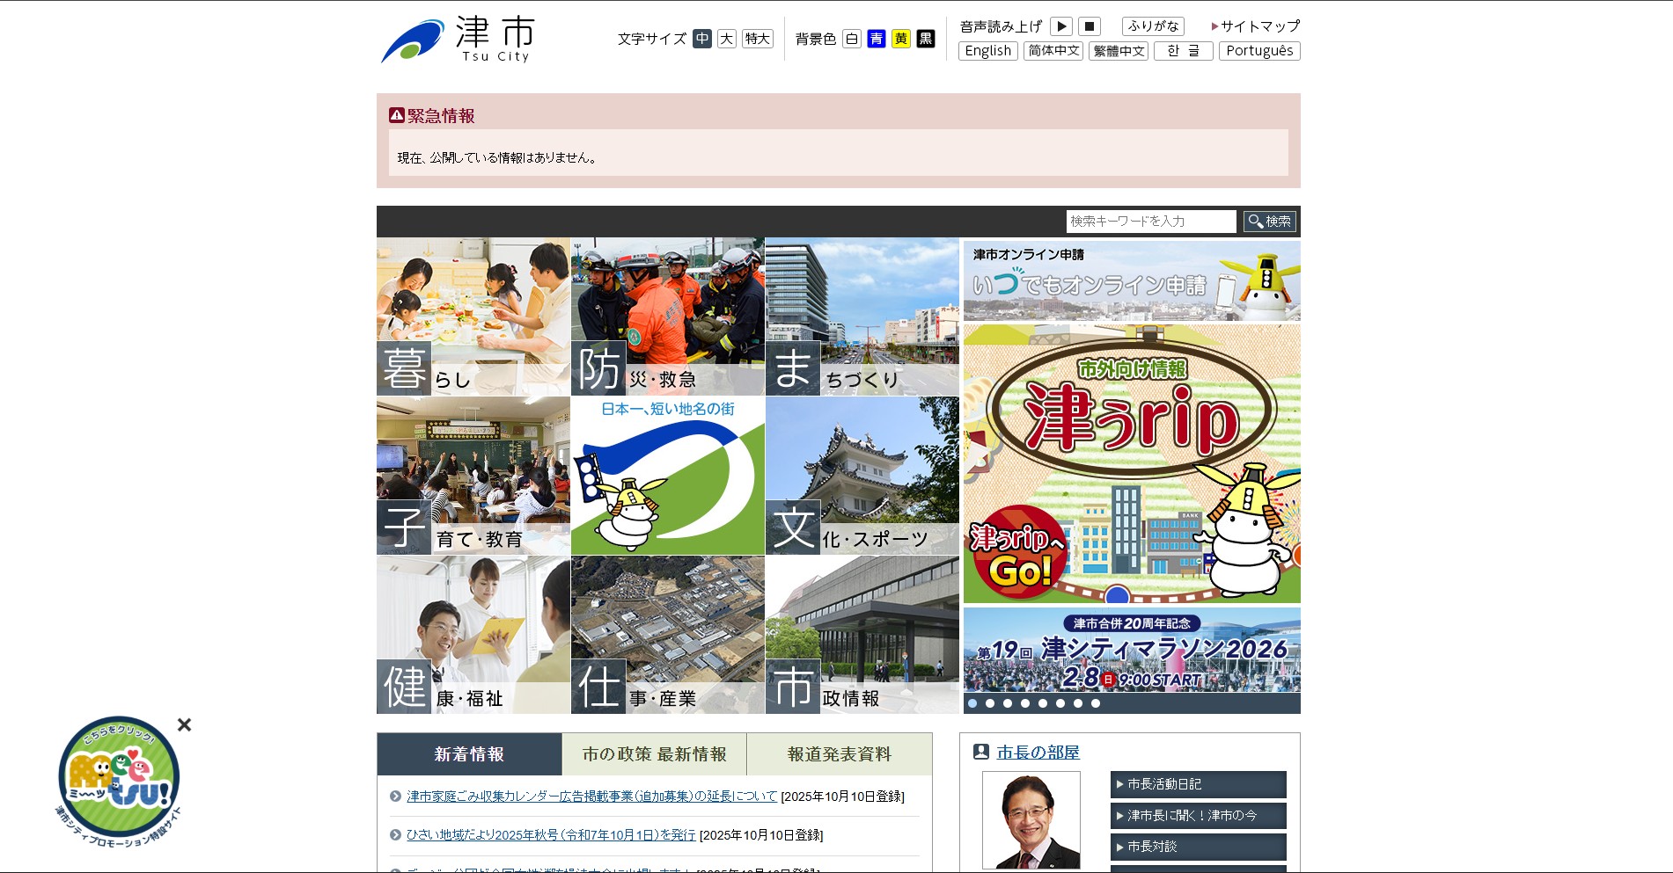Choose blue 青 background color
The image size is (1673, 873).
coord(877,39)
